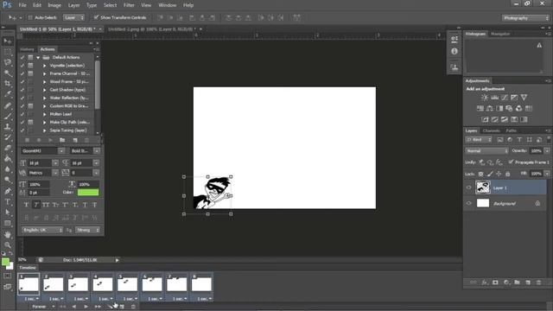Viewport: 553px width, 311px height.
Task: Select the Lasso tool
Action: [8, 62]
